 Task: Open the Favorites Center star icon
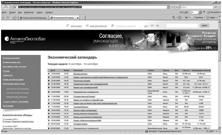tap(3, 17)
